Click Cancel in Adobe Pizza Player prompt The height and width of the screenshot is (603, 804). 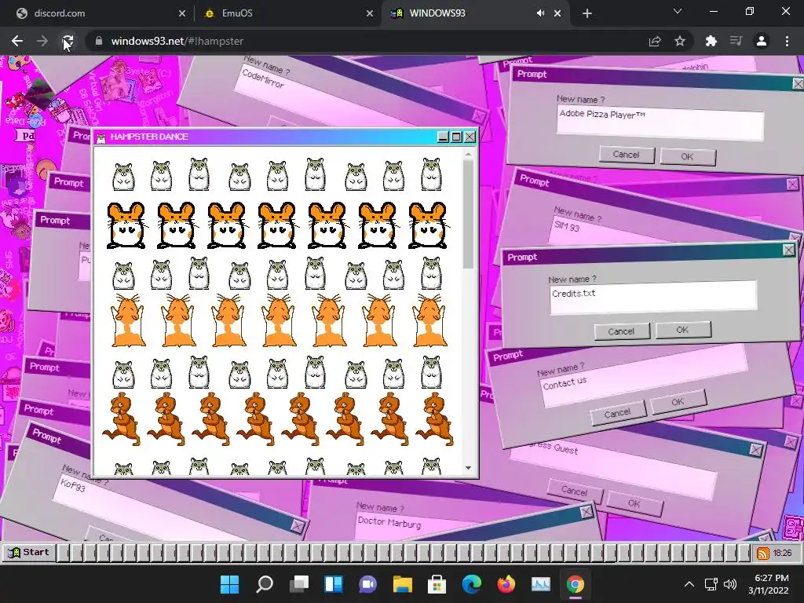pyautogui.click(x=626, y=155)
